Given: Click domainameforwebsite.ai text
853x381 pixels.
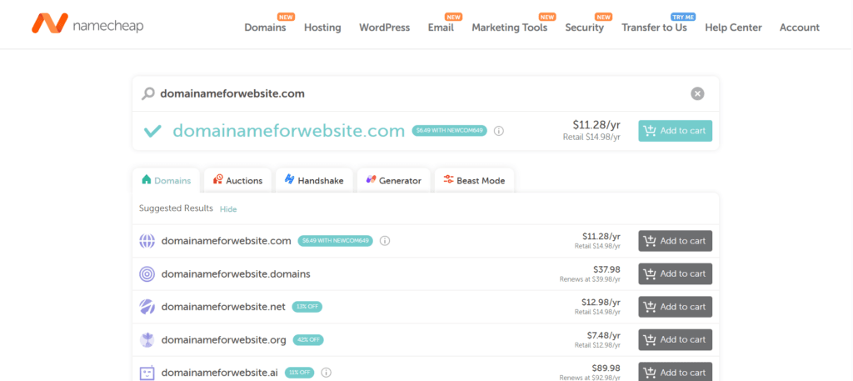Looking at the screenshot, I should click(220, 373).
